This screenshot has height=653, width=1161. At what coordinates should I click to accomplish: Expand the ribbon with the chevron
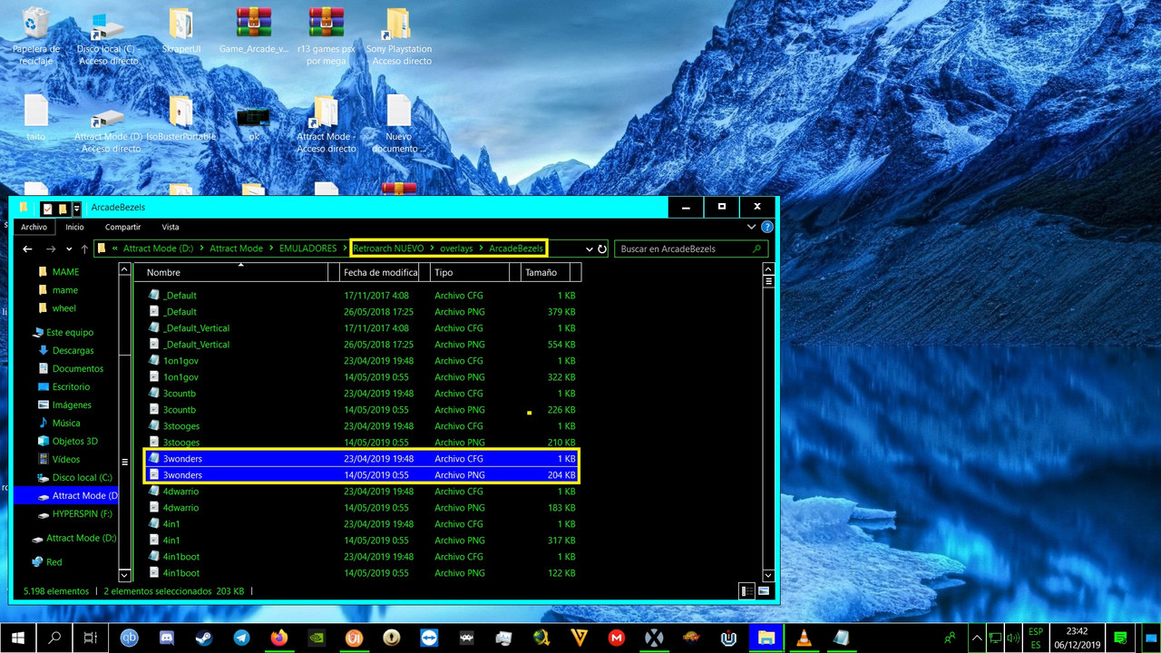pos(751,227)
